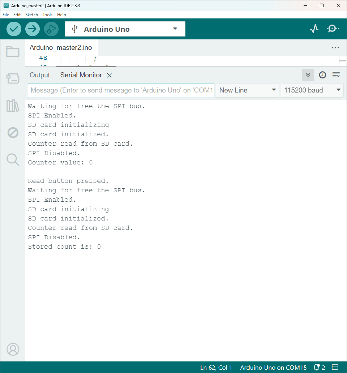This screenshot has height=373, width=347.
Task: Open the File menu
Action: coord(6,15)
